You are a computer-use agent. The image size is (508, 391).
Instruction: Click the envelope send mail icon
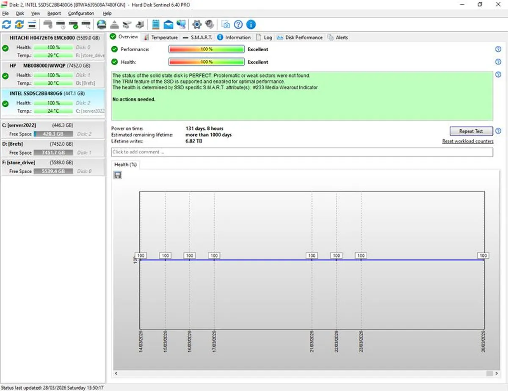(168, 24)
